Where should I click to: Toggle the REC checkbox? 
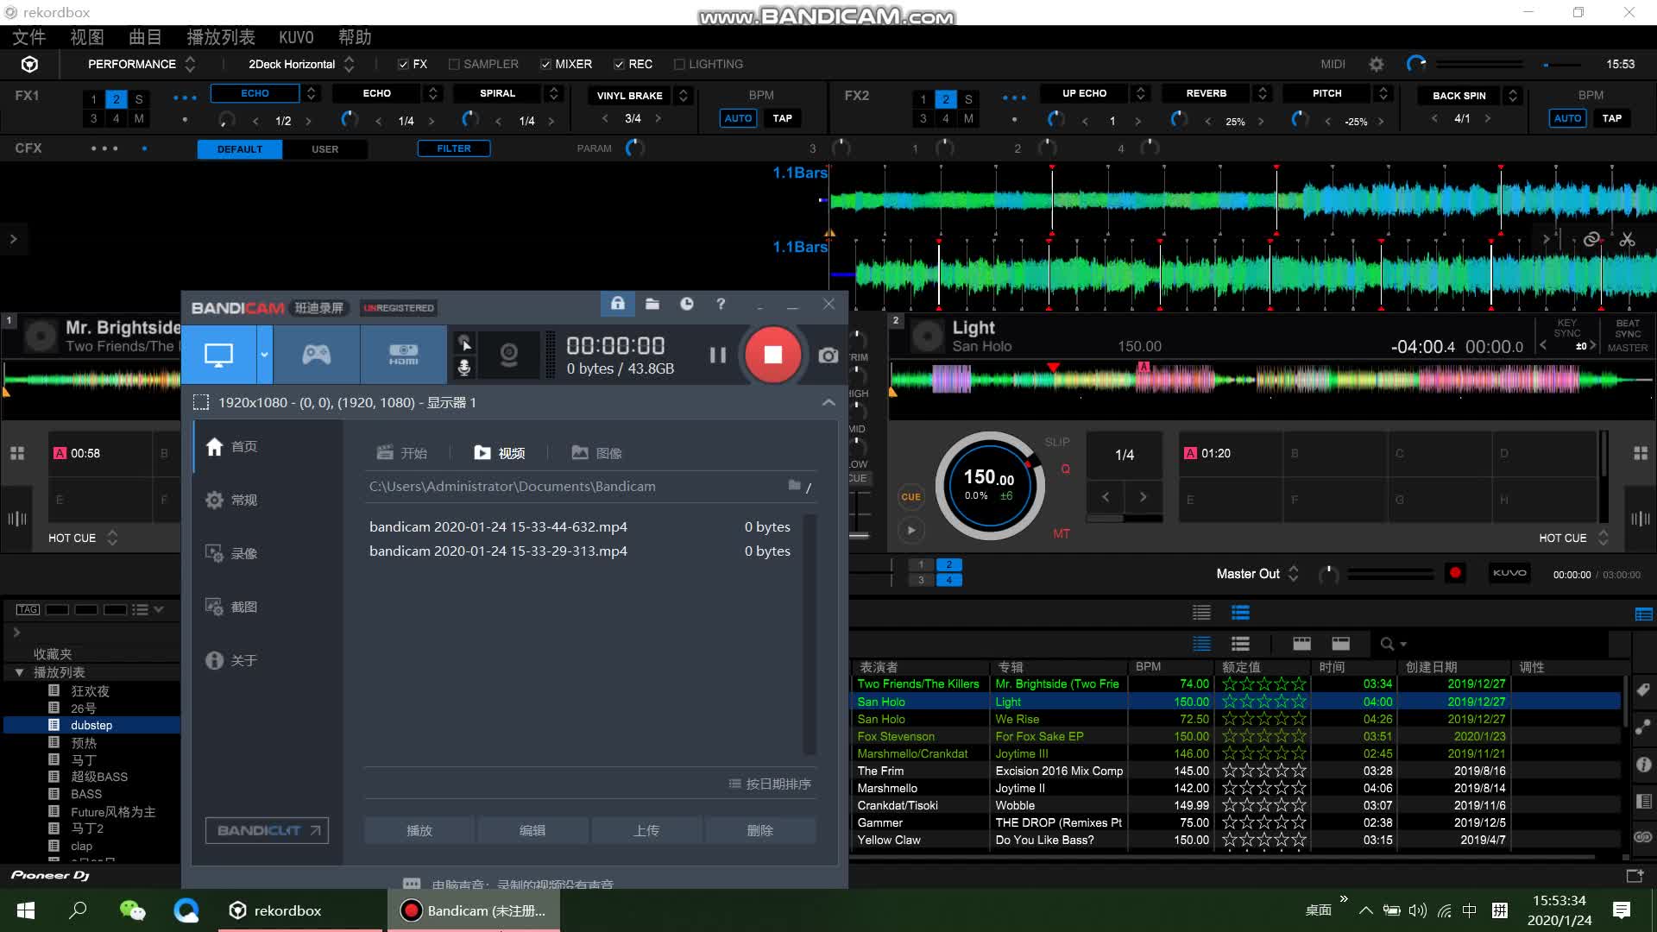click(619, 64)
